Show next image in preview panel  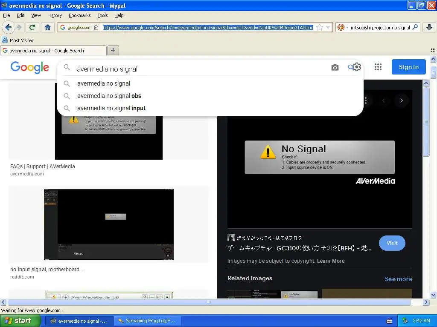click(x=401, y=100)
